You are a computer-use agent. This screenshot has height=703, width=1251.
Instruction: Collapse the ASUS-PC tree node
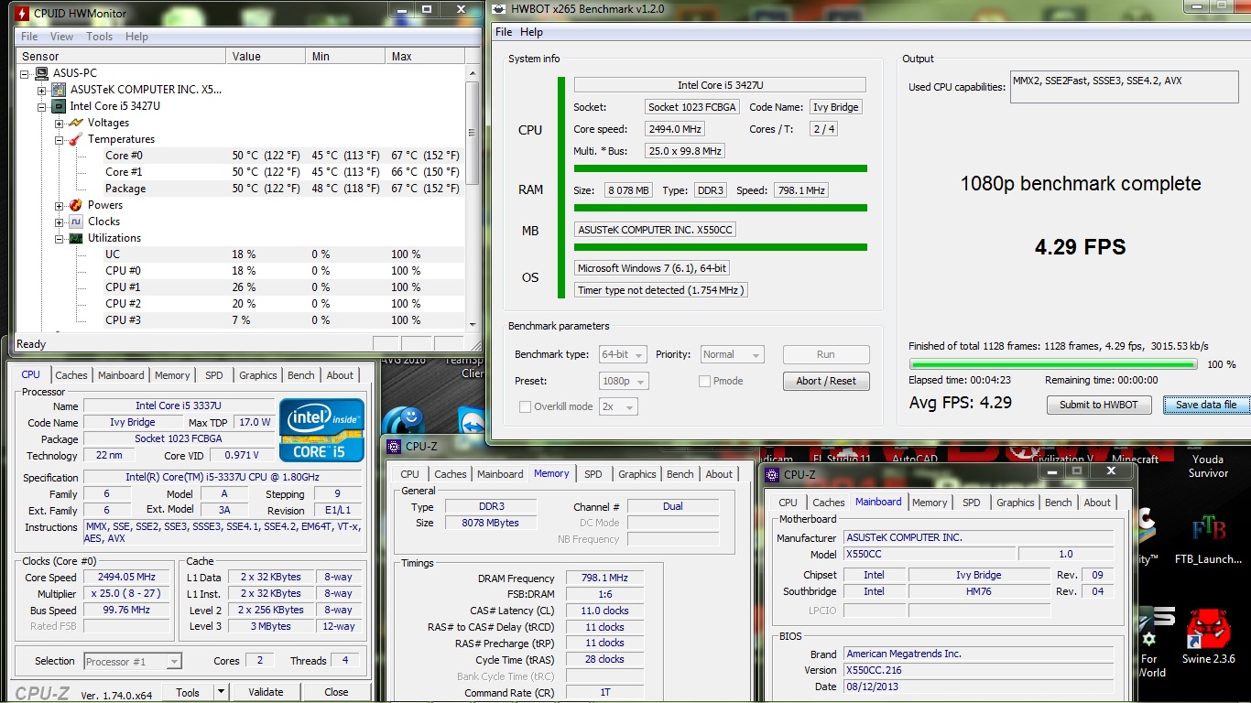coord(25,73)
